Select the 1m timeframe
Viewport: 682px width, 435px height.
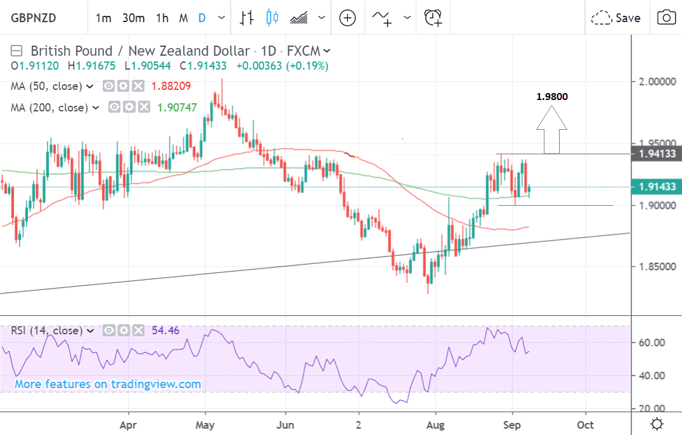coord(103,18)
